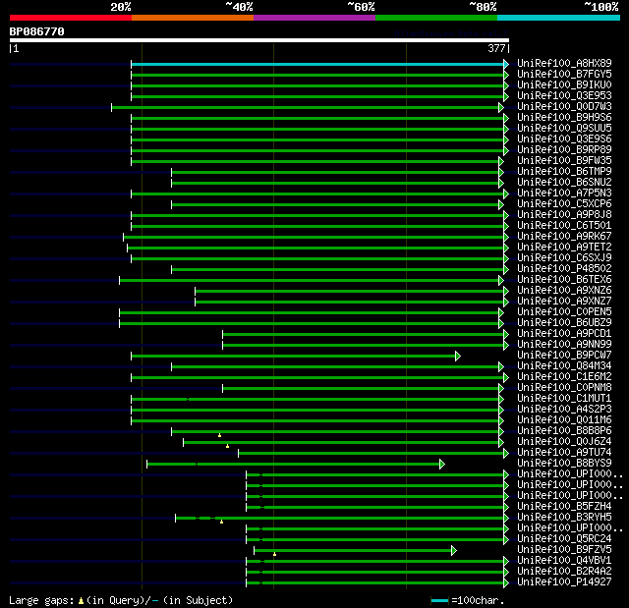
Task: Click the UniRef100_B6TEX6 text
Action: click(x=564, y=280)
